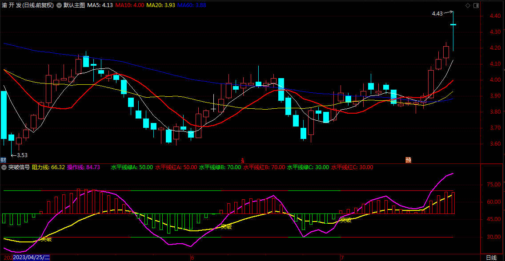Click the 4.30 price axis label

pos(494,32)
